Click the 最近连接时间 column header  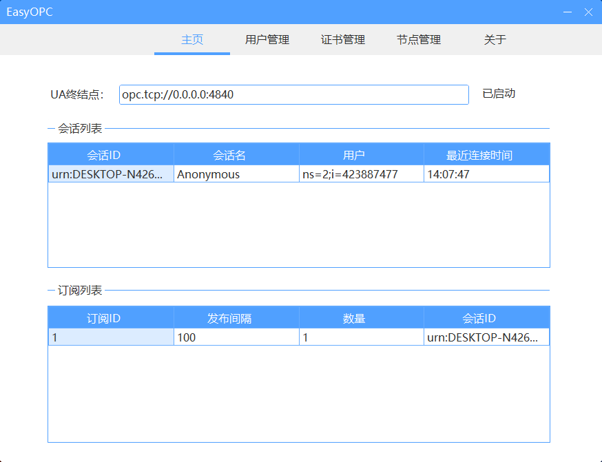tap(486, 154)
